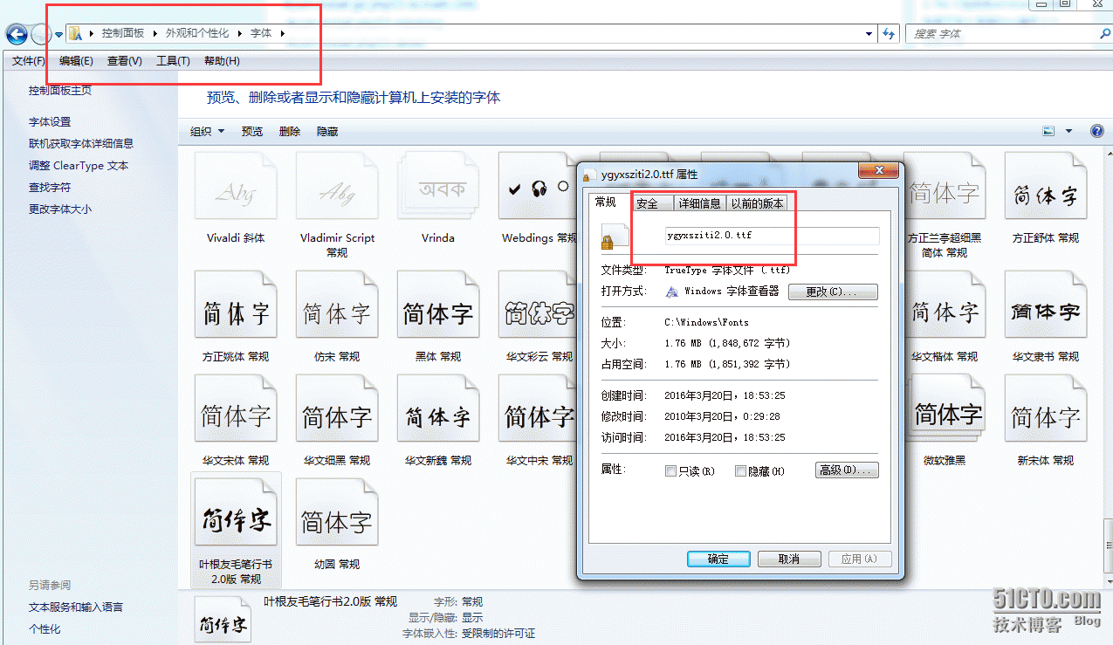
Task: Click the 删除 toolbar button
Action: click(290, 132)
